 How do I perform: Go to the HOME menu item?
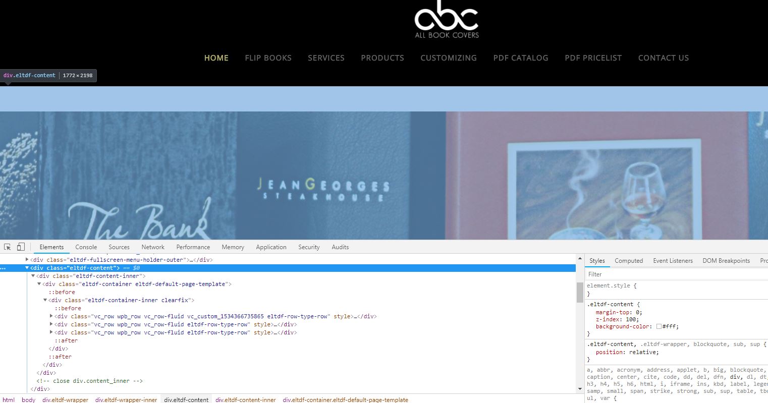click(216, 58)
